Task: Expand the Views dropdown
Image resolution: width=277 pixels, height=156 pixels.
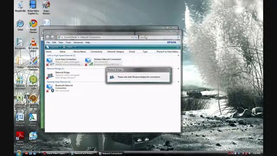Action: click(x=70, y=47)
